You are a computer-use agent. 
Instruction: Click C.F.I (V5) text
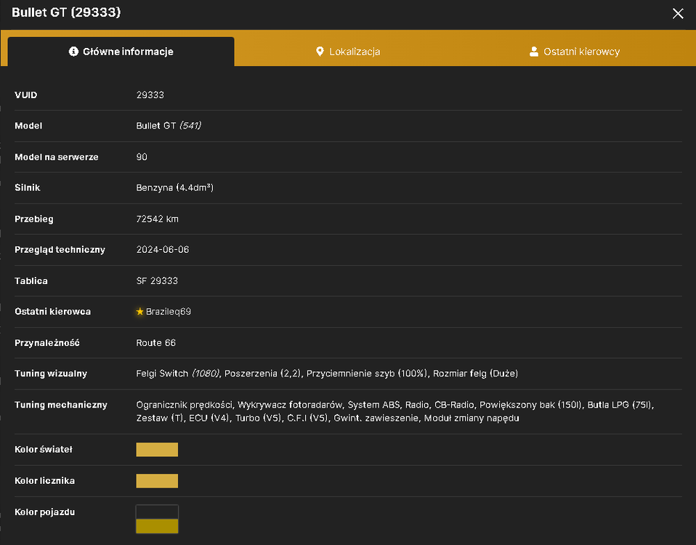pyautogui.click(x=308, y=418)
